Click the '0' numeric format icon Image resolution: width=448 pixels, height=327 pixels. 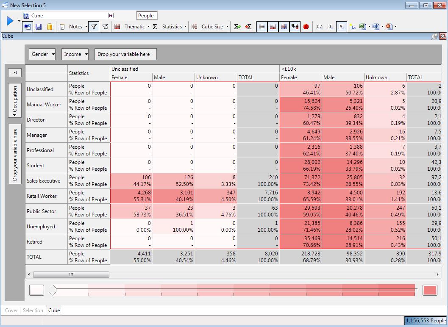click(x=330, y=27)
